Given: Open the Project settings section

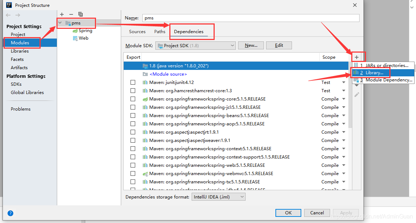Looking at the screenshot, I should tap(18, 35).
